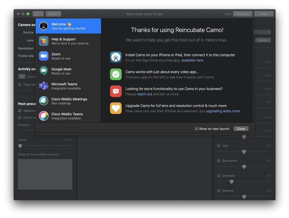Click the Close button in the dialog
Image resolution: width=289 pixels, height=218 pixels.
(x=241, y=129)
